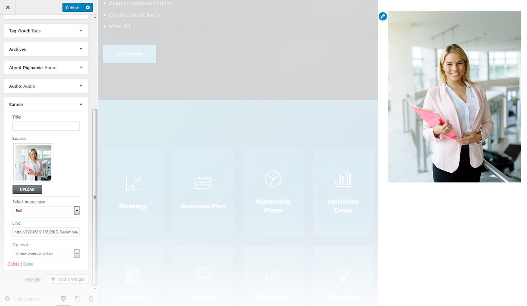Click the bank building icon
Screen dimensions: 527x306
(x=133, y=274)
